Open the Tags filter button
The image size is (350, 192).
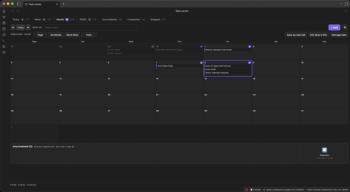coord(40,35)
